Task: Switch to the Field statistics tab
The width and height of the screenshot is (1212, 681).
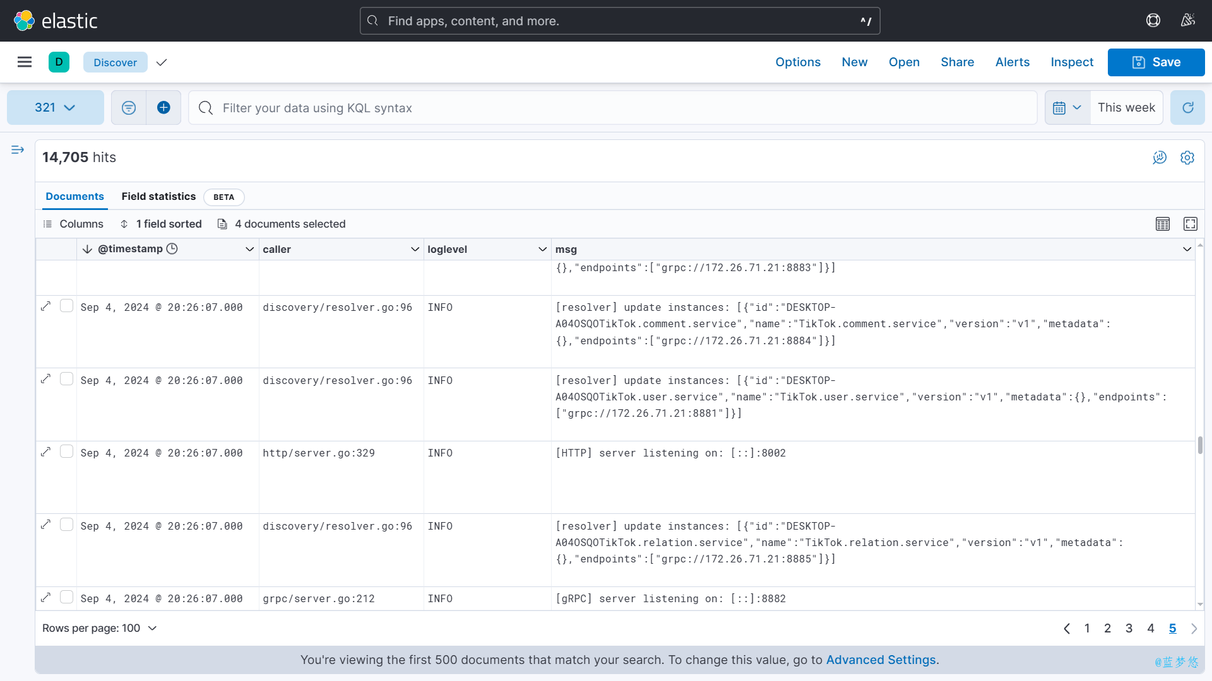Action: click(x=158, y=197)
